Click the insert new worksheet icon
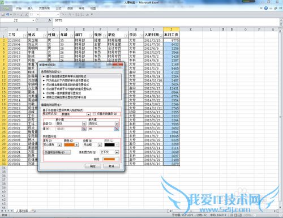The width and height of the screenshot is (283, 218). tap(33, 211)
